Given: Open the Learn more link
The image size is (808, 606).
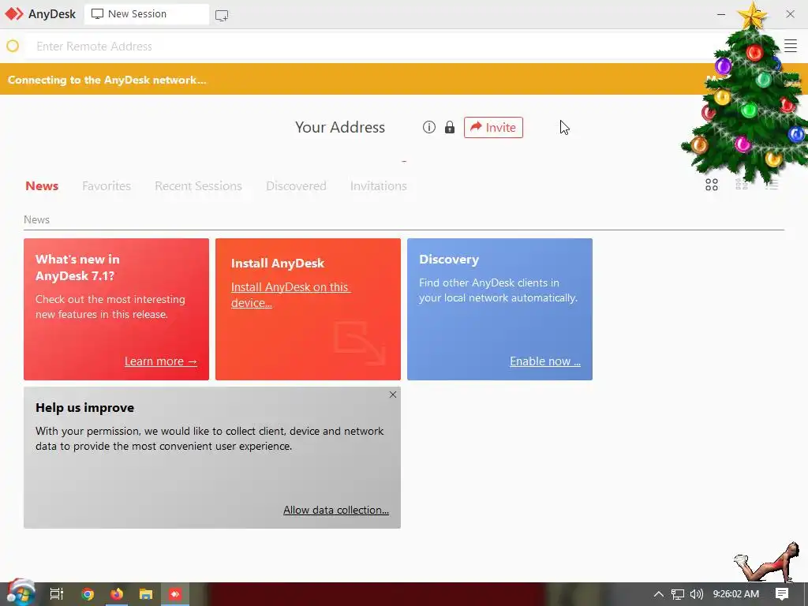Looking at the screenshot, I should pyautogui.click(x=161, y=361).
